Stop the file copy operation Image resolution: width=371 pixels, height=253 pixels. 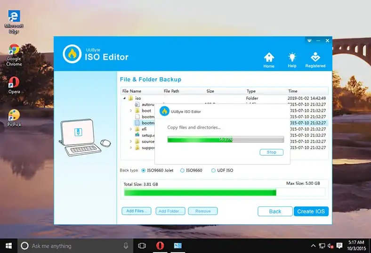tap(271, 152)
